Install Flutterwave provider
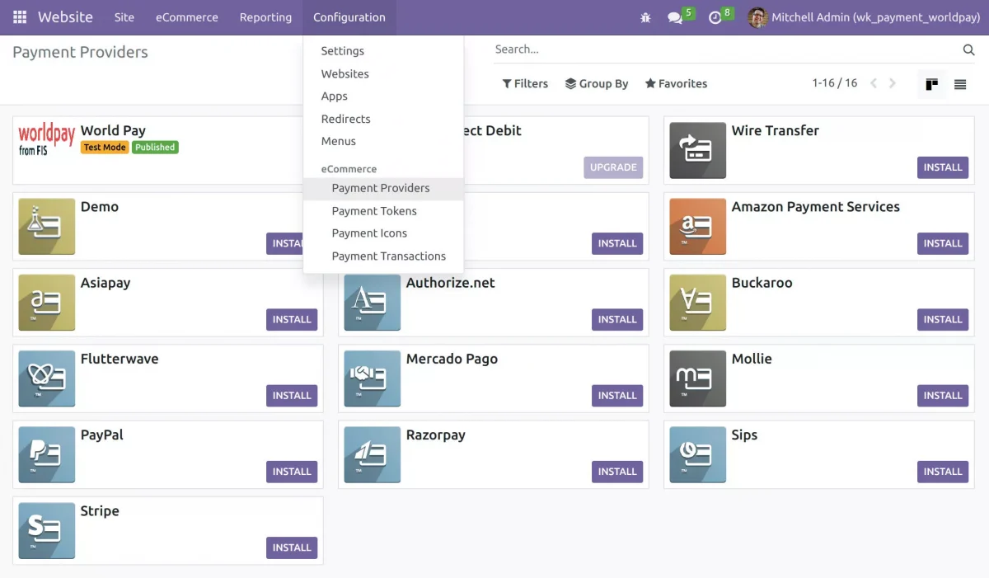Screen dimensions: 989x578 coord(292,396)
